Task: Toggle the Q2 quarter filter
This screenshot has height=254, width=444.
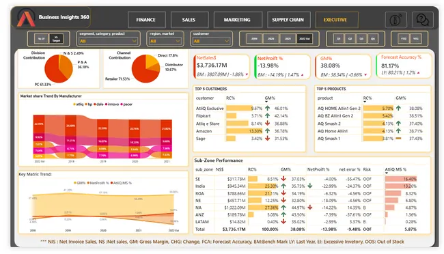Action: pyautogui.click(x=350, y=39)
